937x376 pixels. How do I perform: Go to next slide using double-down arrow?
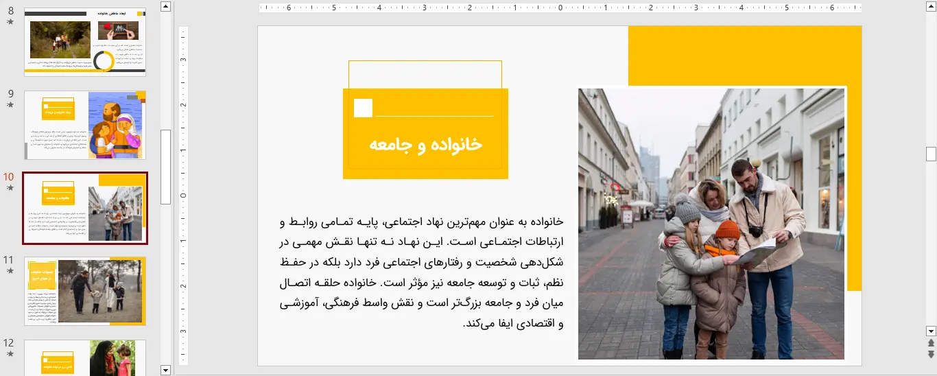(931, 354)
